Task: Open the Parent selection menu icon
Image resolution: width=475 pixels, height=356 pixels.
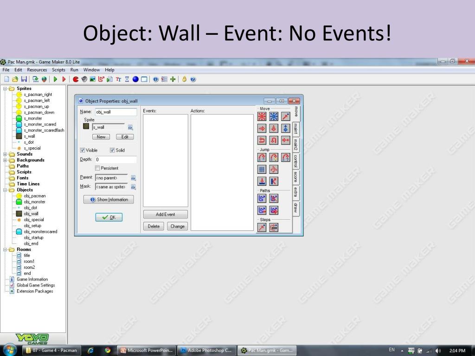Action: (x=133, y=178)
